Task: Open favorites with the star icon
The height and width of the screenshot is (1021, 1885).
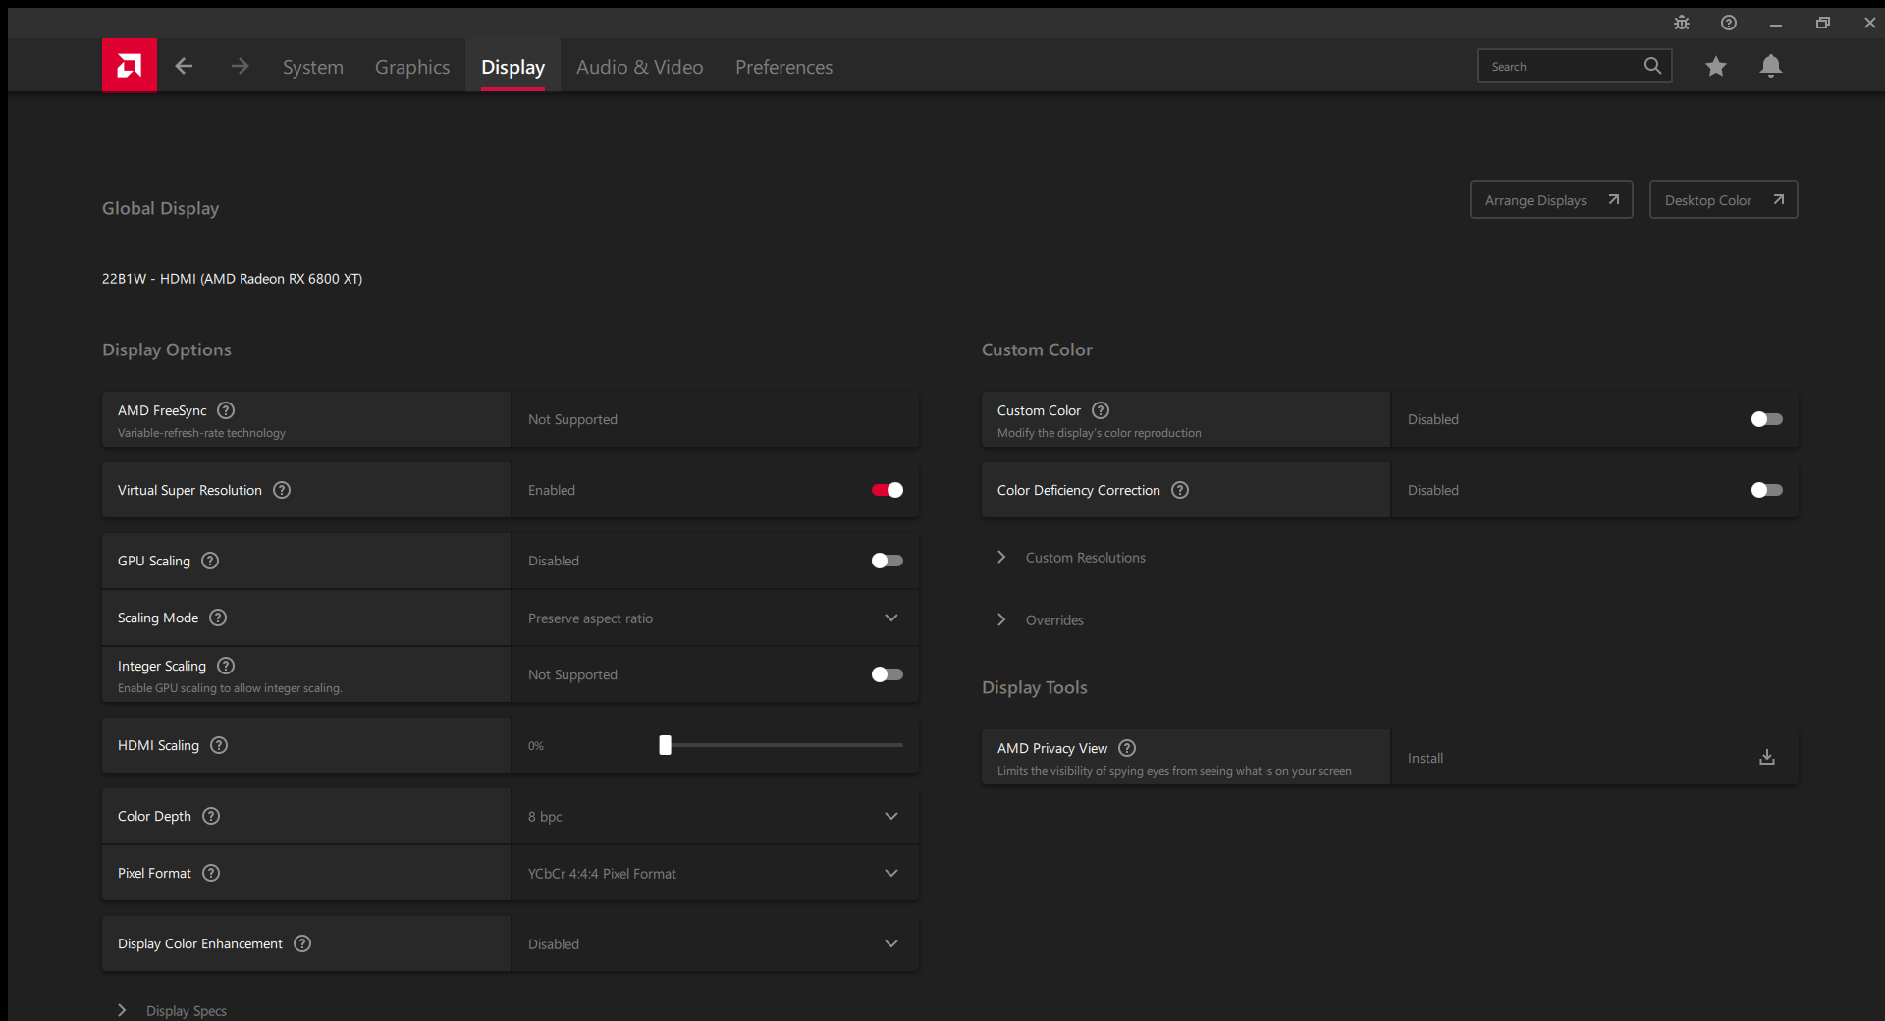Action: (1715, 66)
